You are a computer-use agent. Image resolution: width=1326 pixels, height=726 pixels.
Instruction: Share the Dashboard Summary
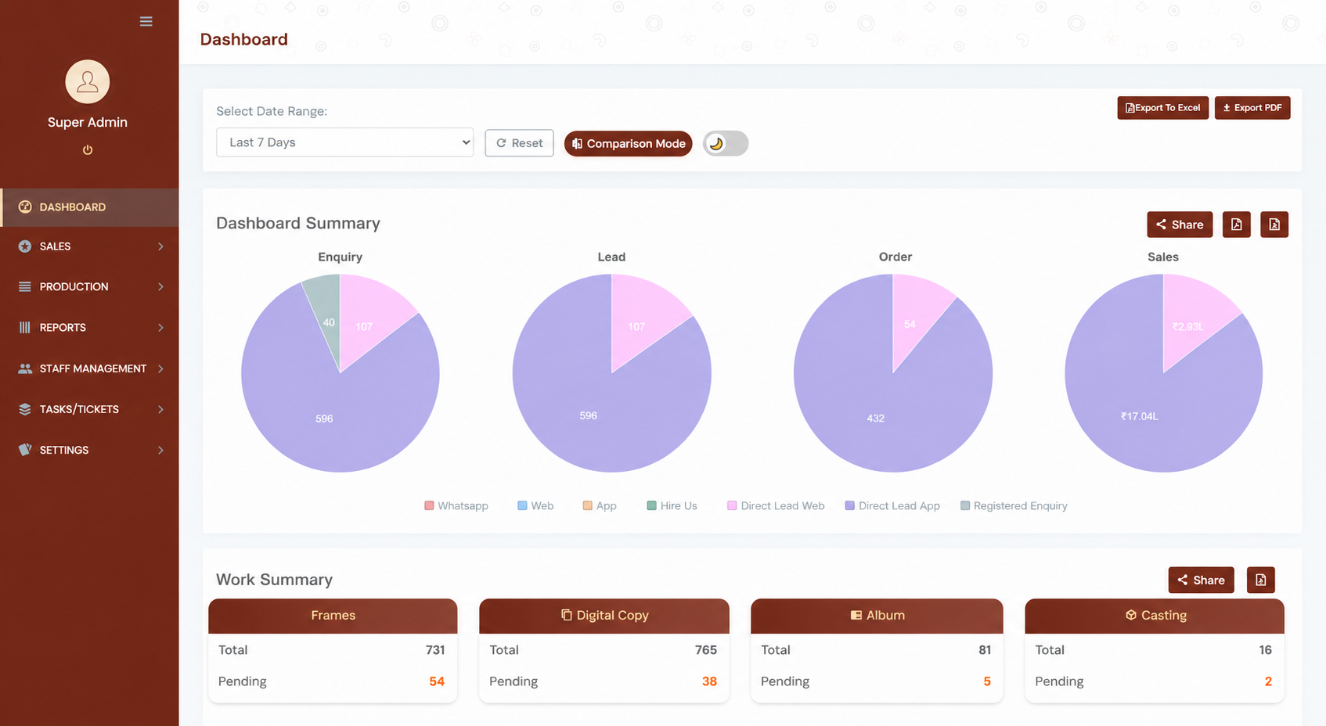click(x=1180, y=225)
